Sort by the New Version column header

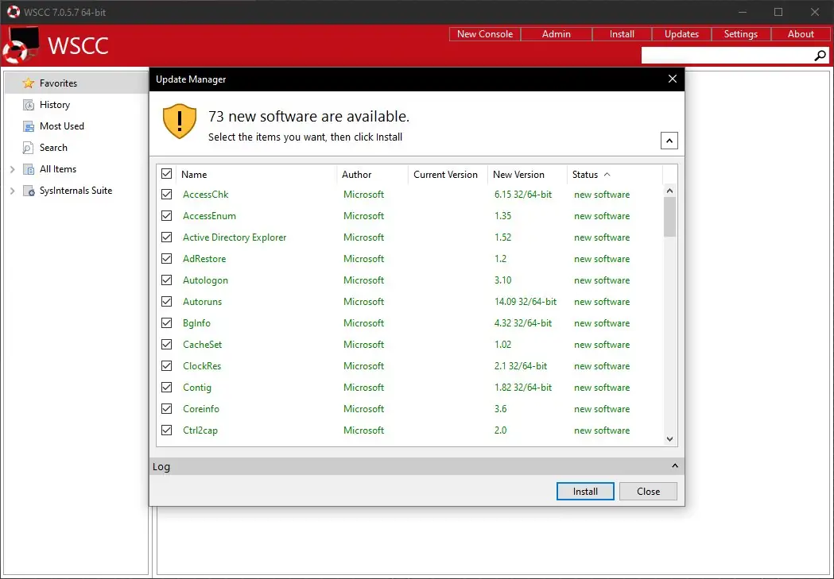(x=527, y=174)
